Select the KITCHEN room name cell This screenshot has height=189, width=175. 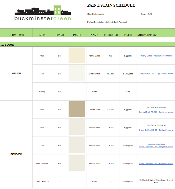[x=16, y=73]
